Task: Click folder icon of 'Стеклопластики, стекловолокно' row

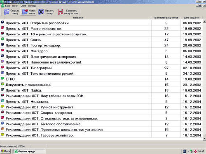Action: [x=2, y=117]
